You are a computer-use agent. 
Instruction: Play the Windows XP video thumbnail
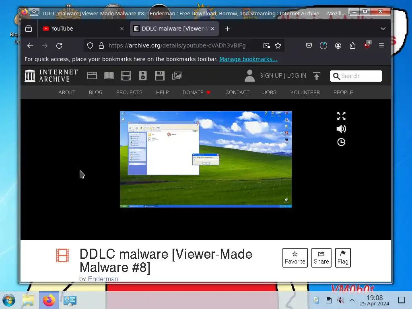[206, 159]
